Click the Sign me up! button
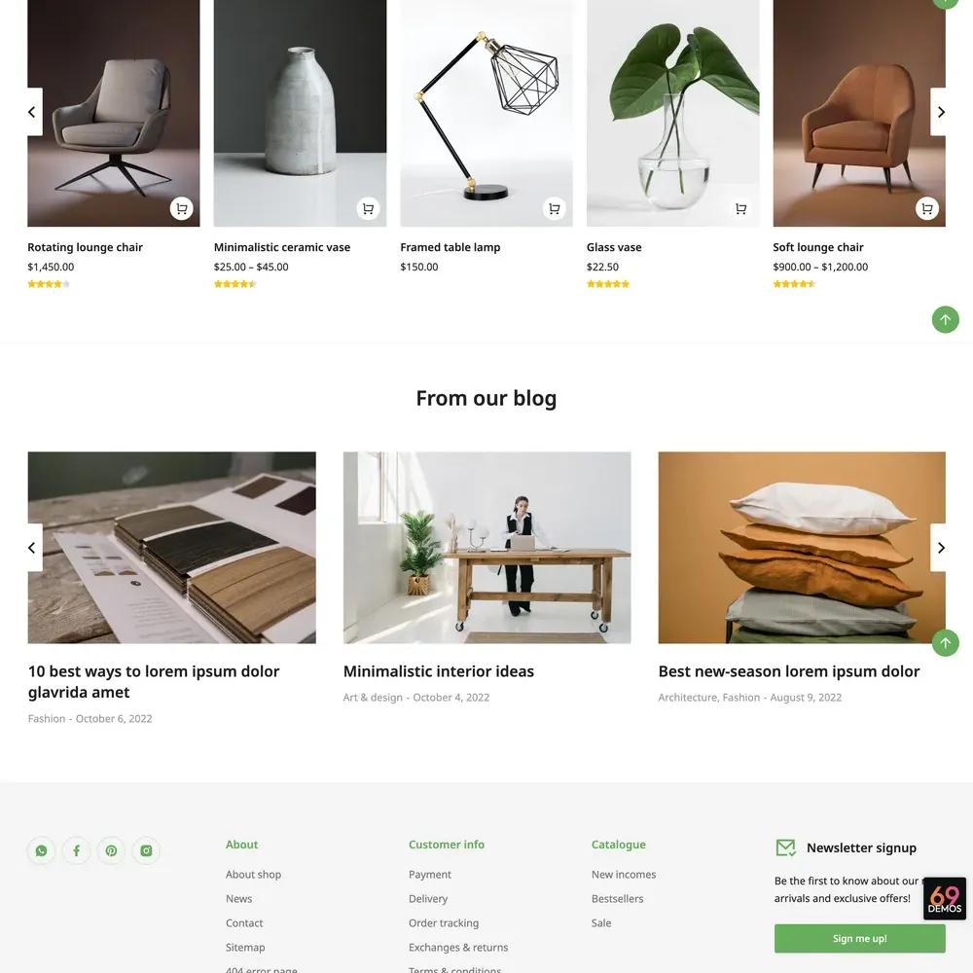 (859, 938)
